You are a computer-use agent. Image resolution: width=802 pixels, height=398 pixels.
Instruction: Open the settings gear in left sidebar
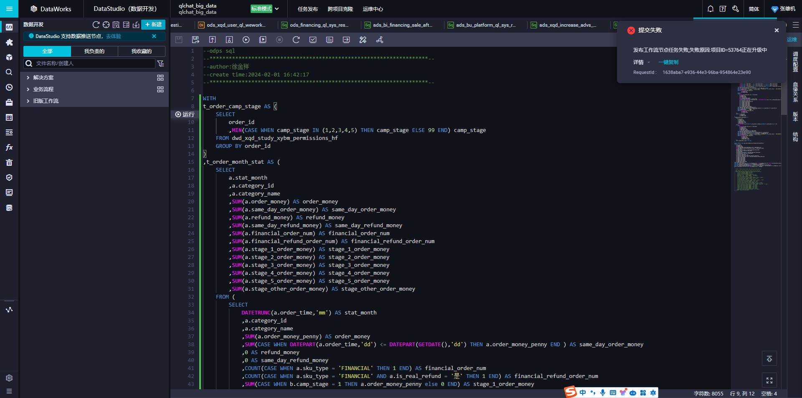(x=9, y=378)
